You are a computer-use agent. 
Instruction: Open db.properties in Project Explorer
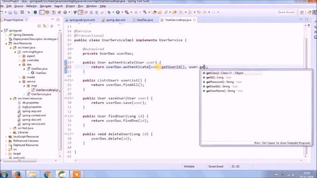coord(30,103)
